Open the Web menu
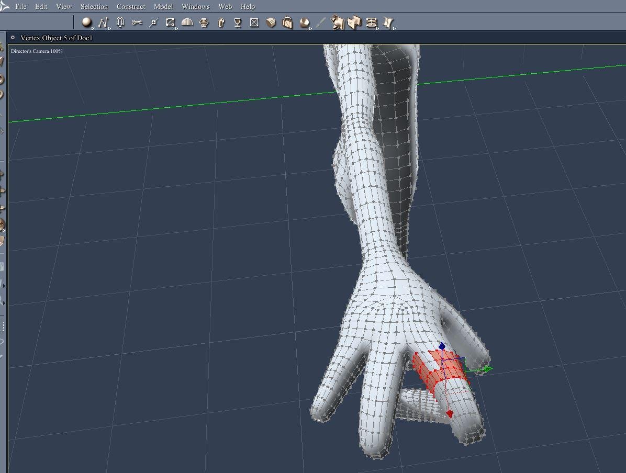This screenshot has width=626, height=473. pyautogui.click(x=225, y=6)
